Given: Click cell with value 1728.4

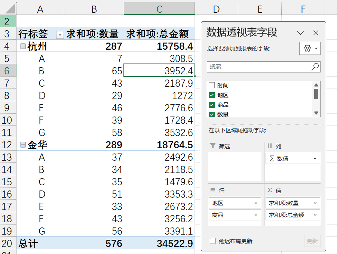Looking at the screenshot, I should pos(159,120).
